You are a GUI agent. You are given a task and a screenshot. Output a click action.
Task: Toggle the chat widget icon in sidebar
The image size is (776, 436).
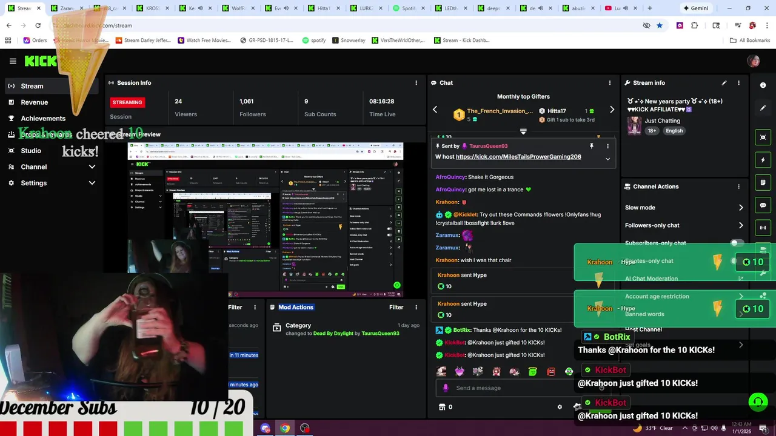(763, 205)
